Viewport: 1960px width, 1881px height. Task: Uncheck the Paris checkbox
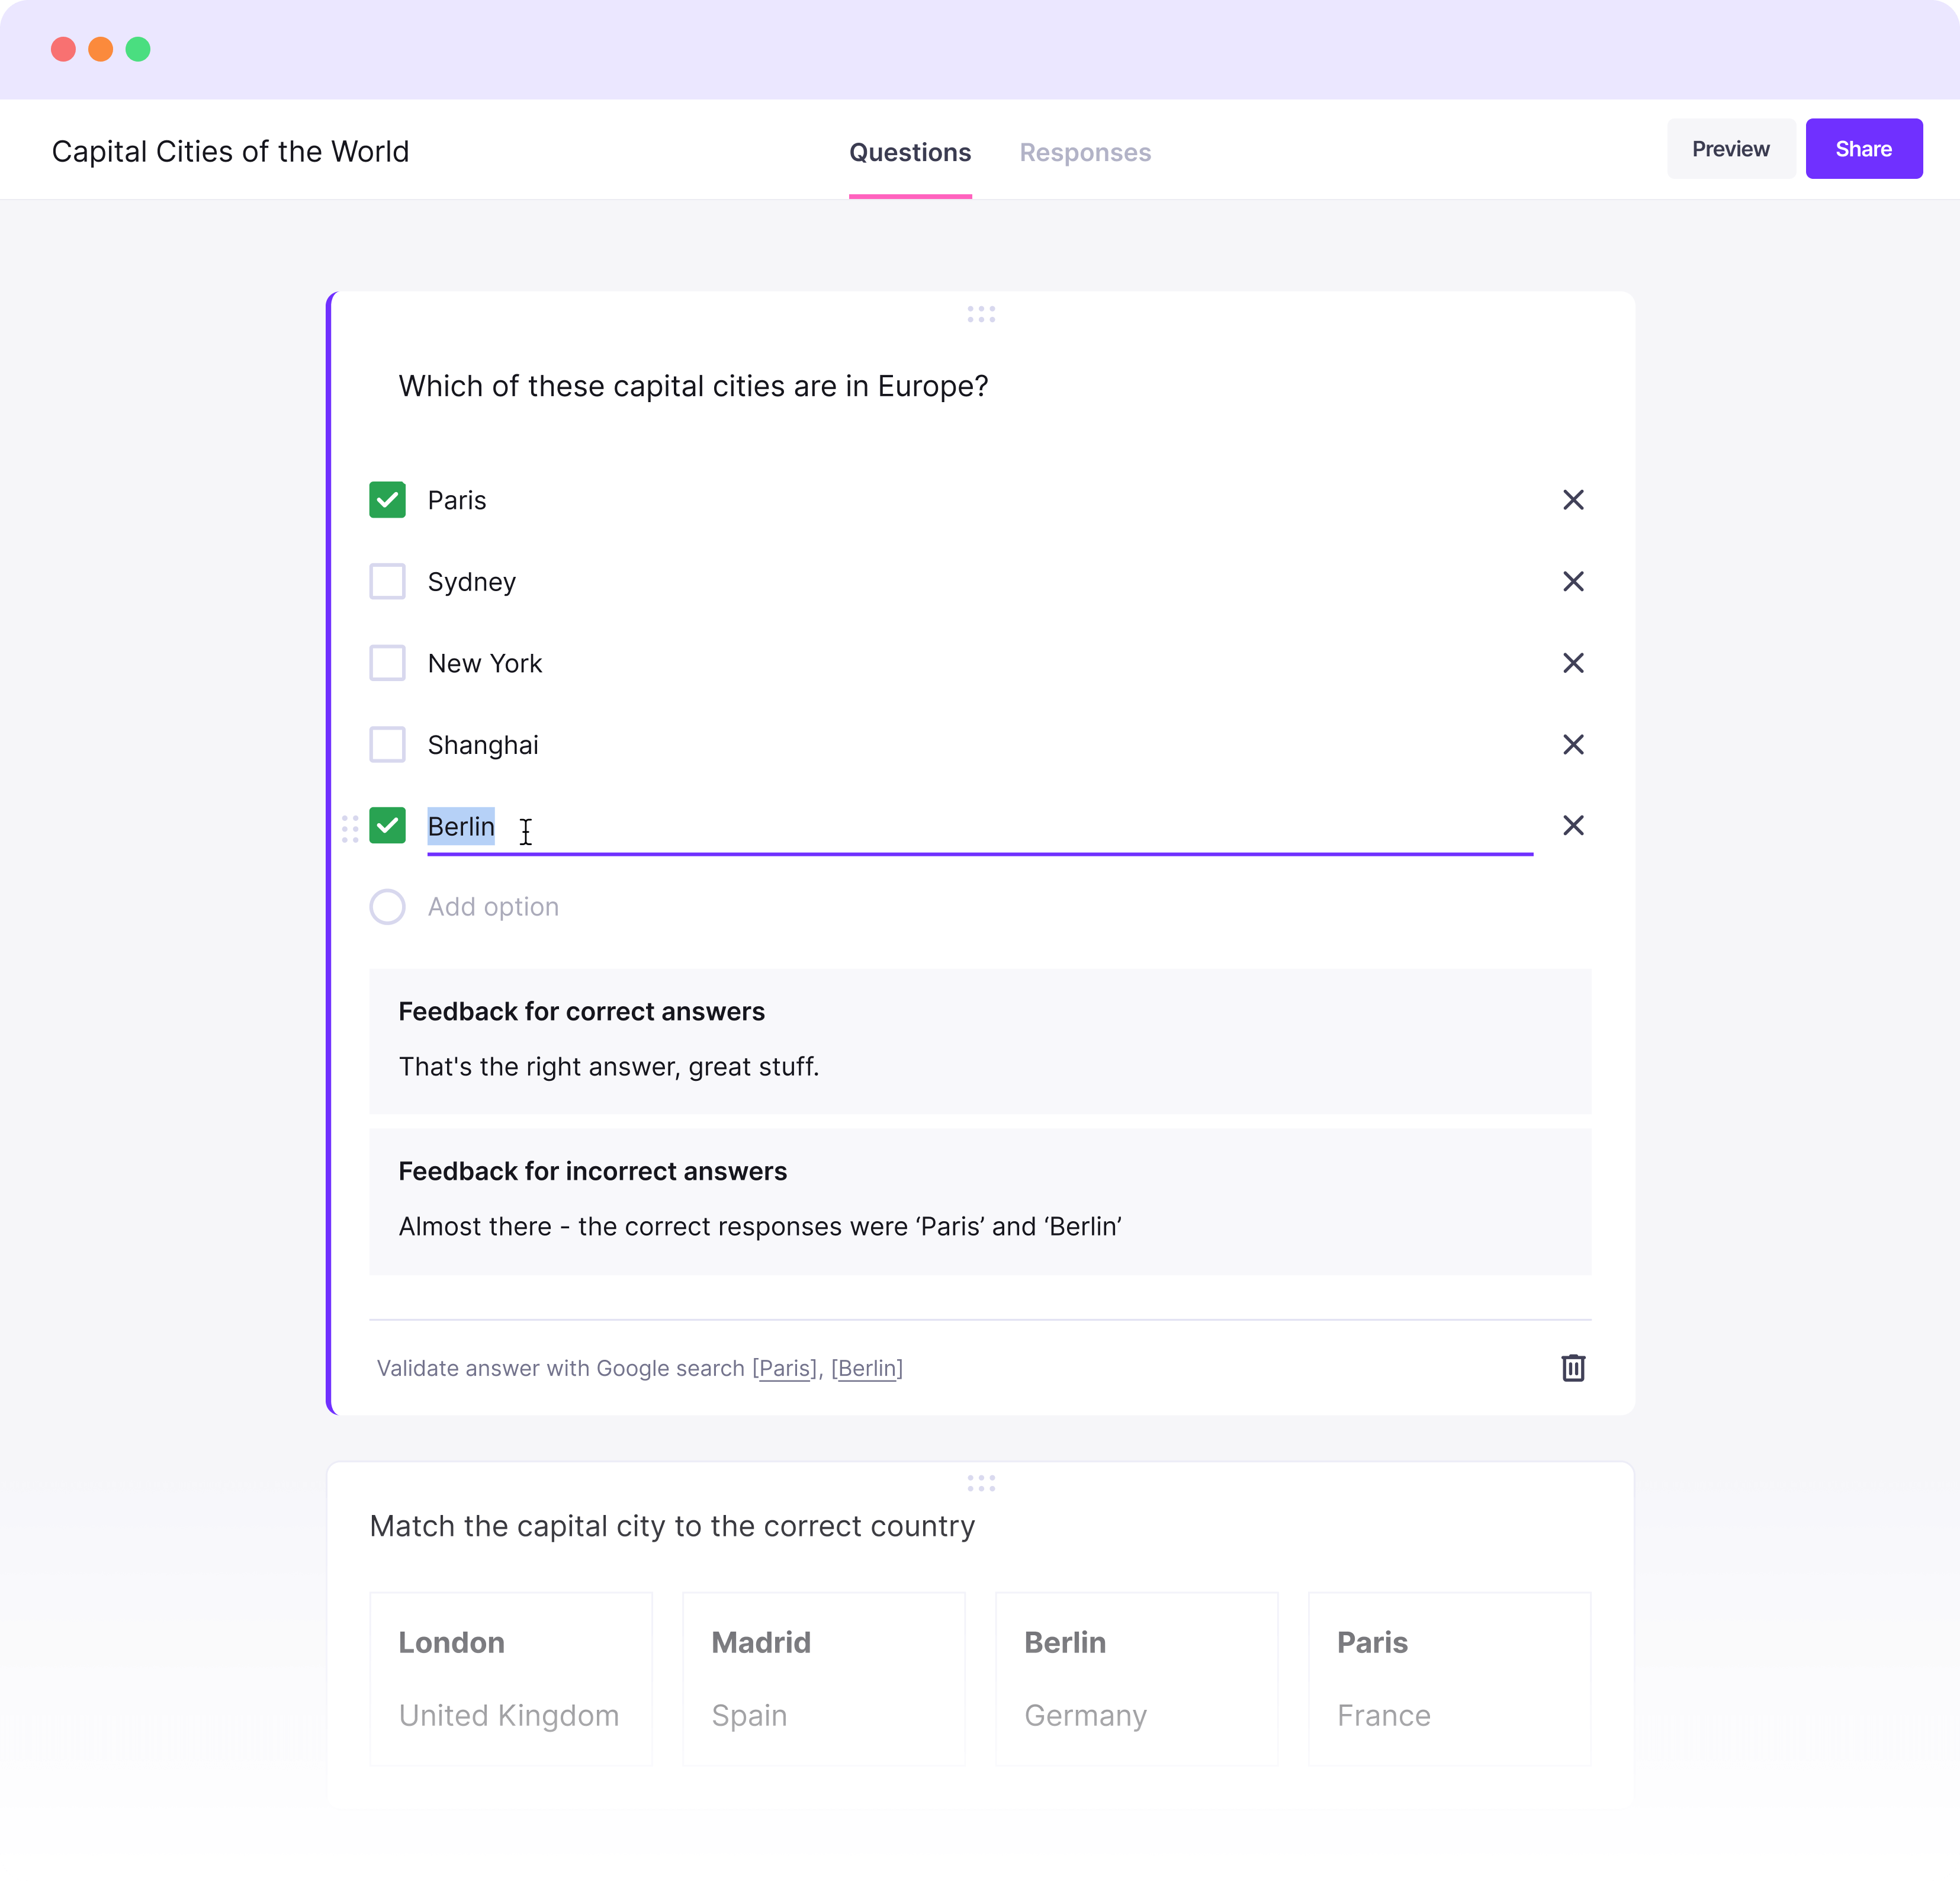(x=387, y=500)
